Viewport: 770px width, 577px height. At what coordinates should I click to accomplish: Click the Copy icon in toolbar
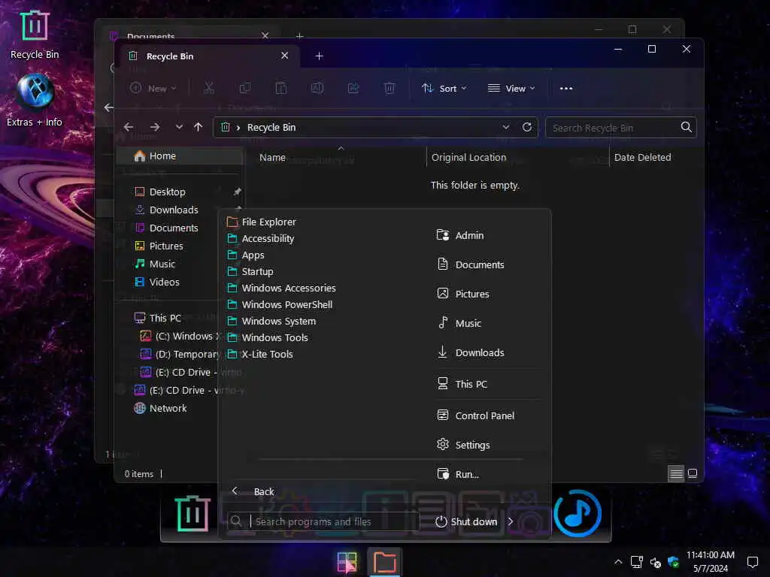click(244, 89)
